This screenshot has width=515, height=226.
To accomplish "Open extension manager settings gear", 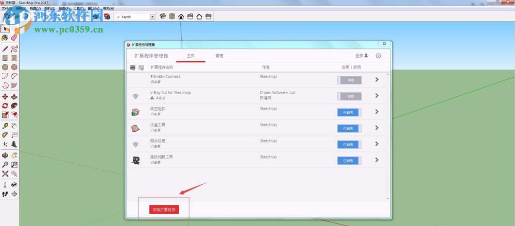I will (379, 56).
